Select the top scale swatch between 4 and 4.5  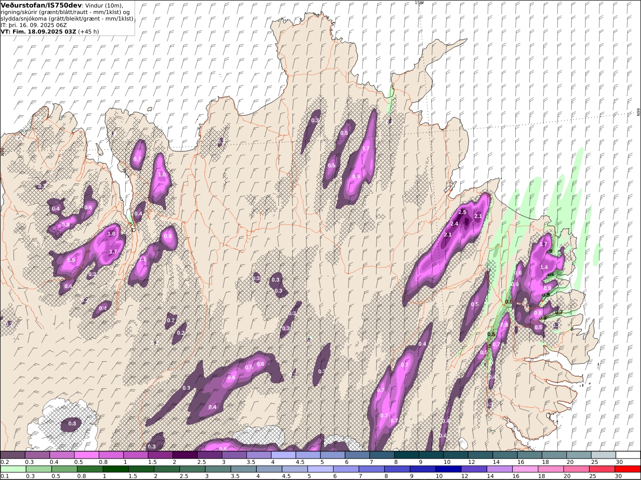(283, 455)
